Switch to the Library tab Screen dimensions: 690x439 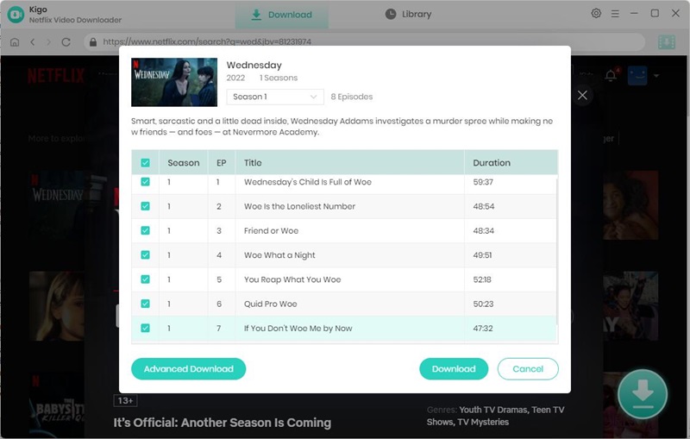[408, 14]
